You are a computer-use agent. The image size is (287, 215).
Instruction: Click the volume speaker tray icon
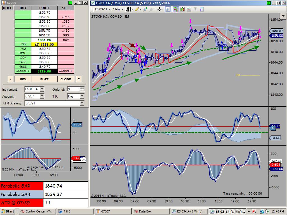[x=267, y=212]
